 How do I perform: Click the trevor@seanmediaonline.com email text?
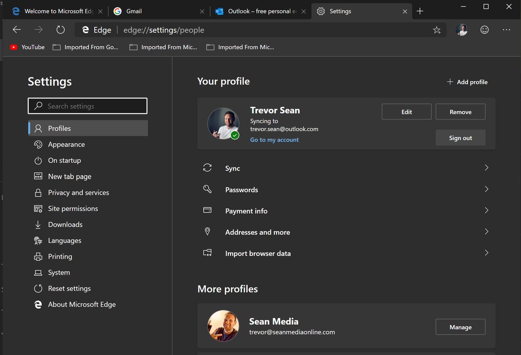coord(292,332)
